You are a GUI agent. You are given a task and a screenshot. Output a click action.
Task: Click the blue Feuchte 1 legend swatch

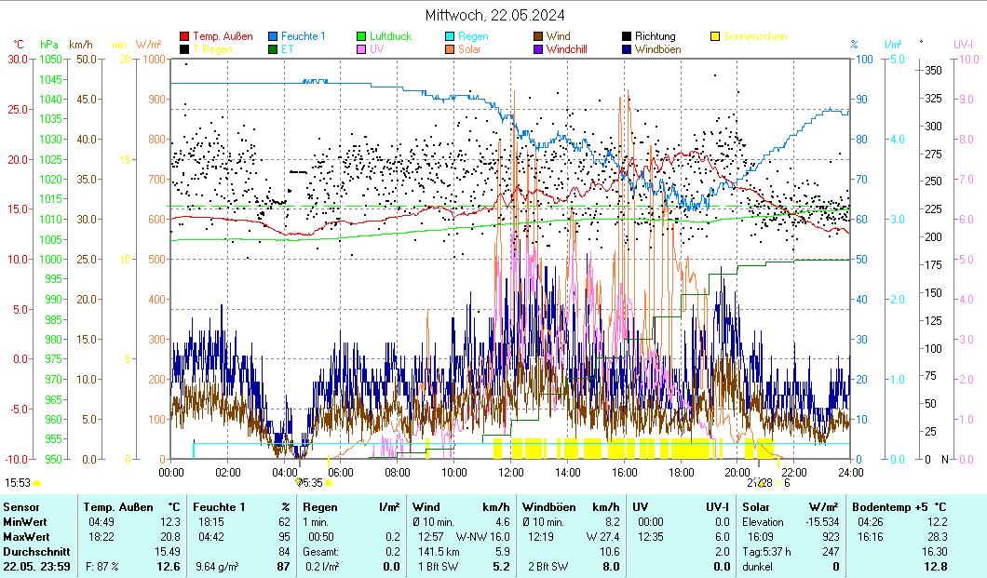coord(274,36)
